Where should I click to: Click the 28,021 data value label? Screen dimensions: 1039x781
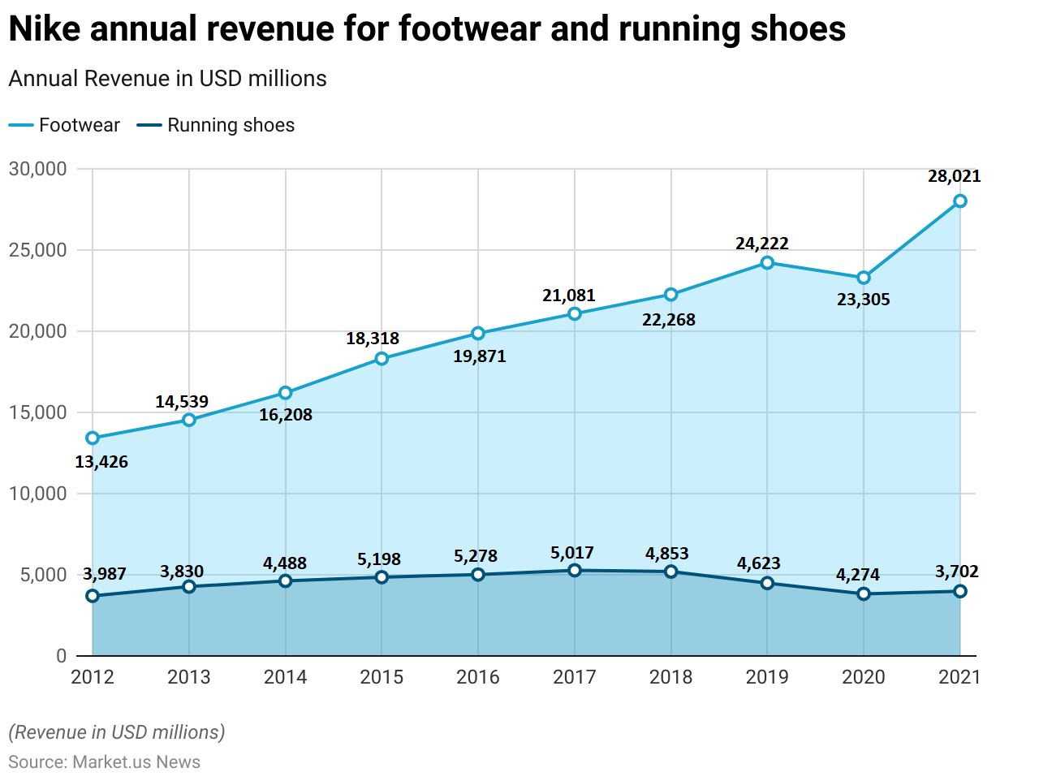[x=955, y=176]
